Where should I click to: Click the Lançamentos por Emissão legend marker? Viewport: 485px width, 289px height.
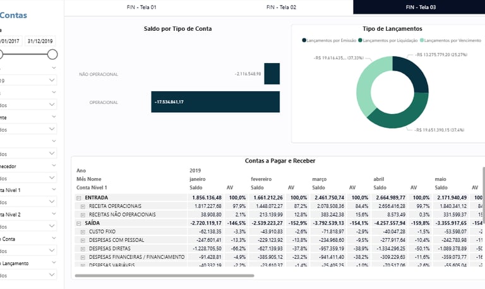[x=304, y=40]
